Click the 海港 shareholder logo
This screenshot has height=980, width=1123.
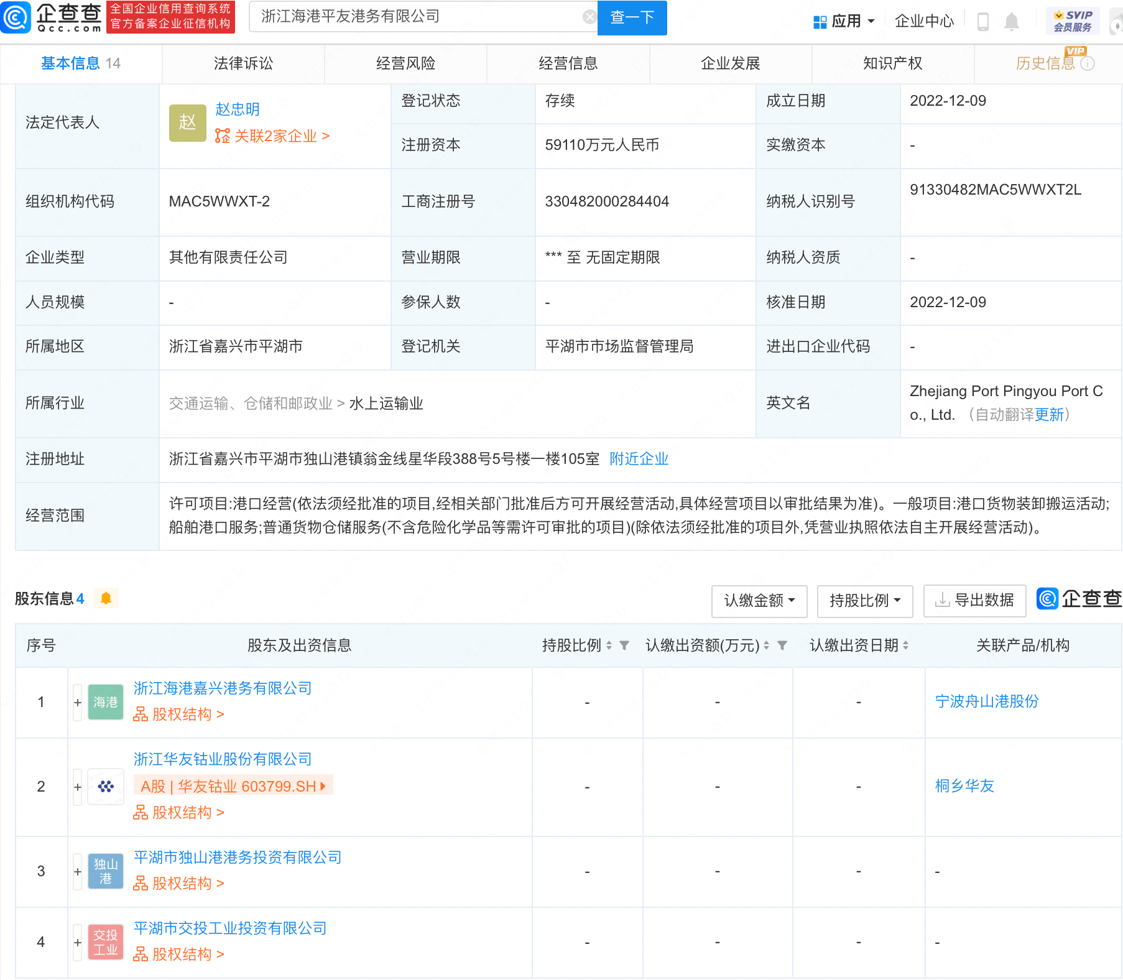(106, 702)
